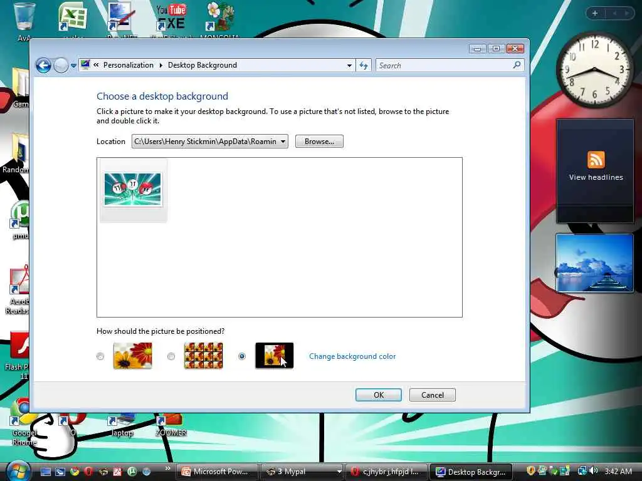The image size is (642, 481).
Task: Click the volume speaker icon in tray
Action: tap(594, 471)
